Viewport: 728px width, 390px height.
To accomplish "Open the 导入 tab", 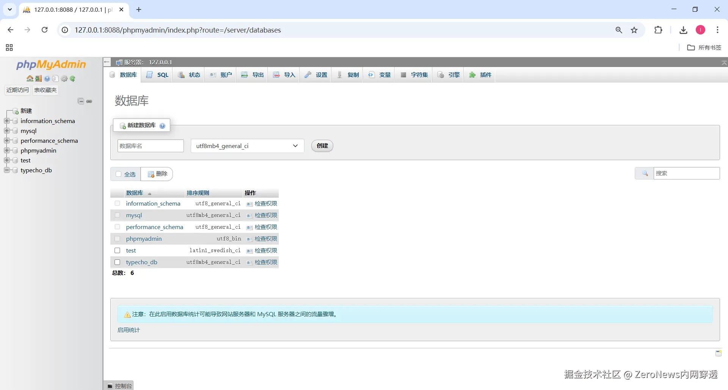I will coord(284,75).
